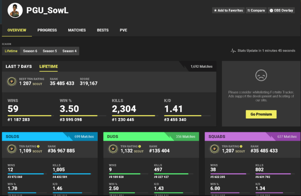This screenshot has width=301, height=196.
Task: Click the lifetime kills value 2,304
Action: click(x=124, y=109)
